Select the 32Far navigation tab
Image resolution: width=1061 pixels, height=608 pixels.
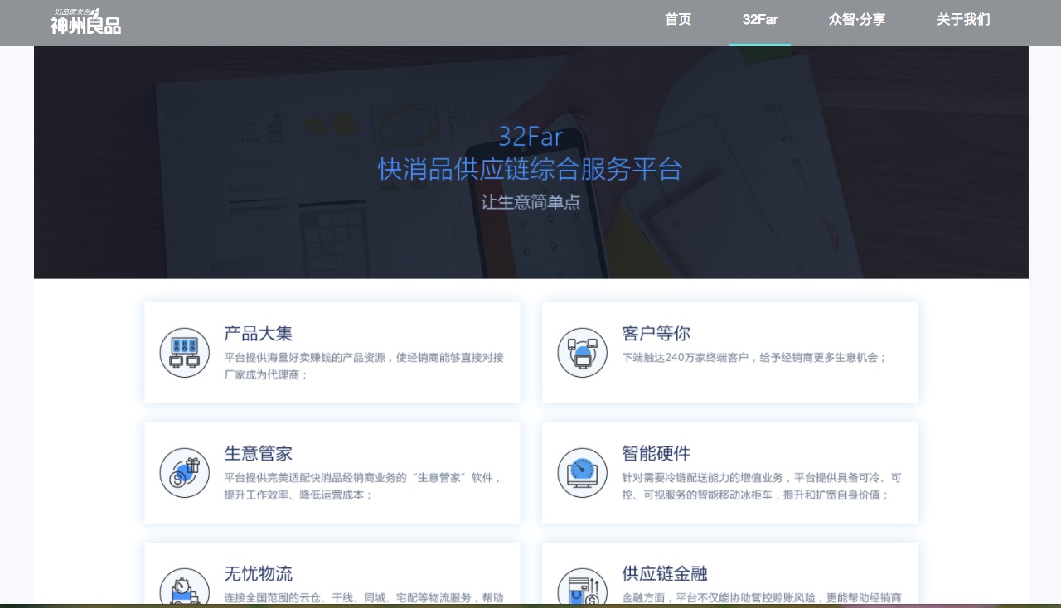[x=760, y=20]
